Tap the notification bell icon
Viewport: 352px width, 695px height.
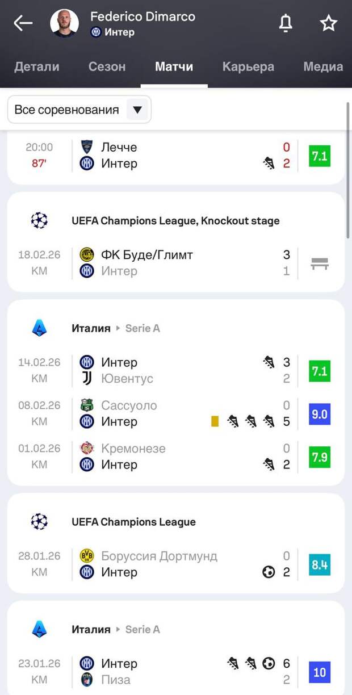(286, 23)
